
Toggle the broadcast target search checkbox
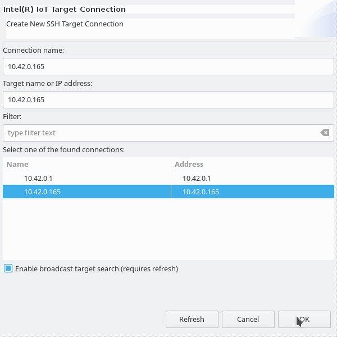[8, 268]
